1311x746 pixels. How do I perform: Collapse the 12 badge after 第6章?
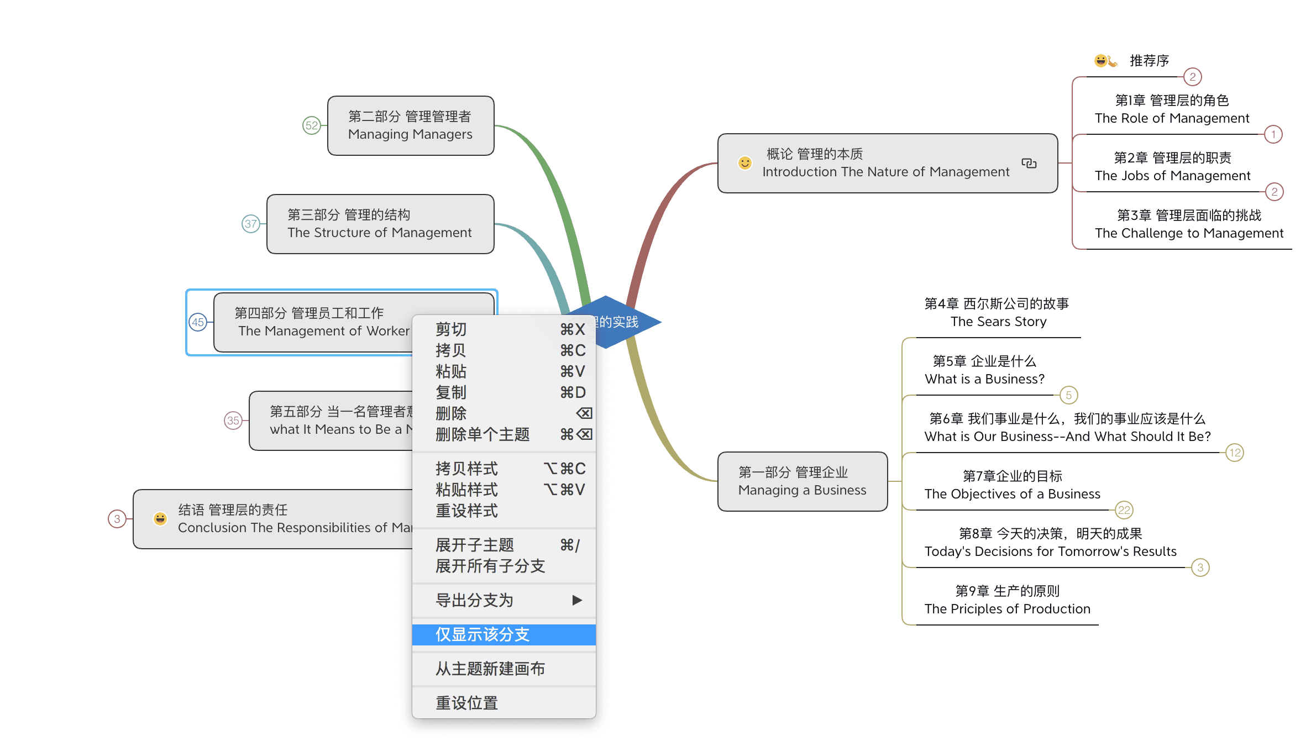click(1235, 453)
